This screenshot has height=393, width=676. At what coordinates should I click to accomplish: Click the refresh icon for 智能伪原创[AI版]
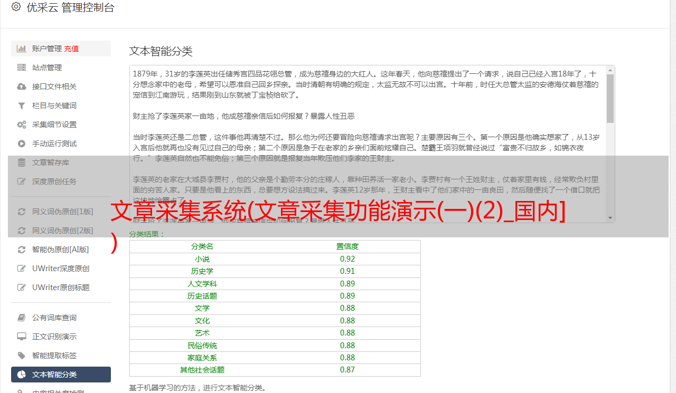(22, 250)
